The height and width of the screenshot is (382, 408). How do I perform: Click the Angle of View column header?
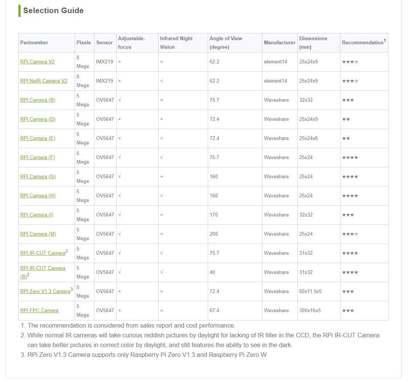[x=226, y=43]
